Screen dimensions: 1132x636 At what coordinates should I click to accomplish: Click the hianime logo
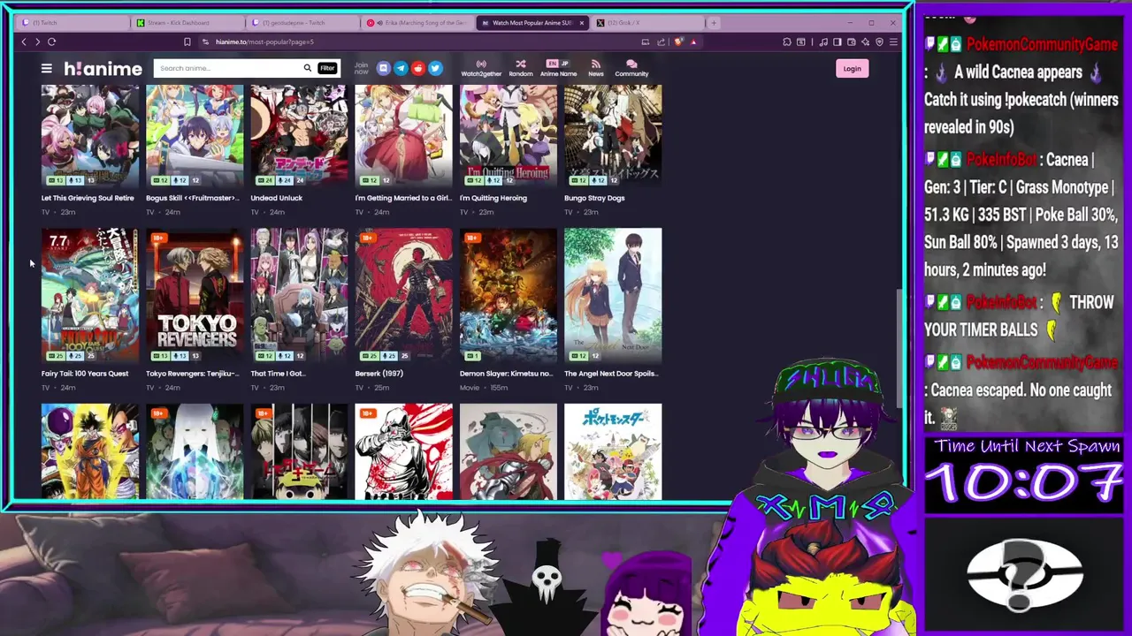tap(103, 68)
